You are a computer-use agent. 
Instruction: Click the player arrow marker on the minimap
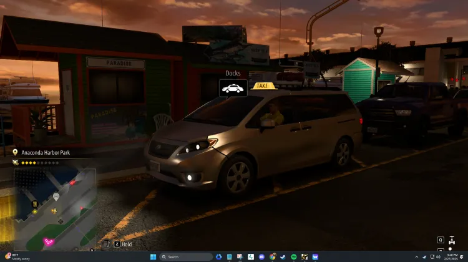[x=54, y=211]
